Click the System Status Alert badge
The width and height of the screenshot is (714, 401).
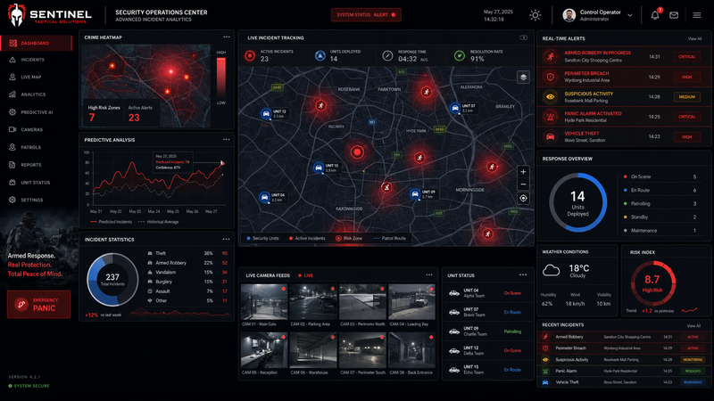coord(366,15)
